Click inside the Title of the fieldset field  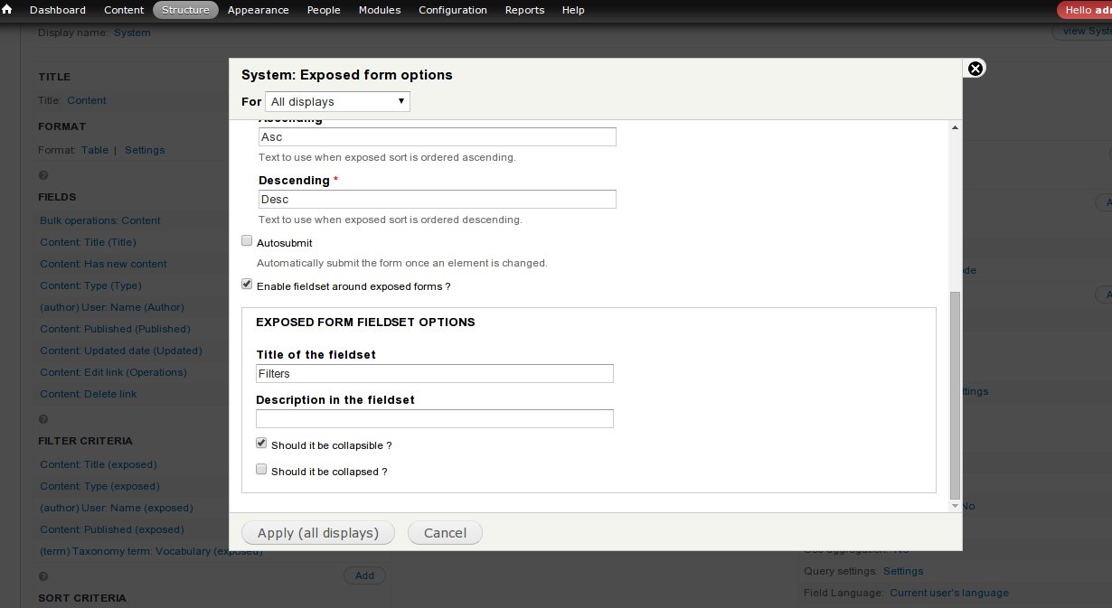point(434,373)
